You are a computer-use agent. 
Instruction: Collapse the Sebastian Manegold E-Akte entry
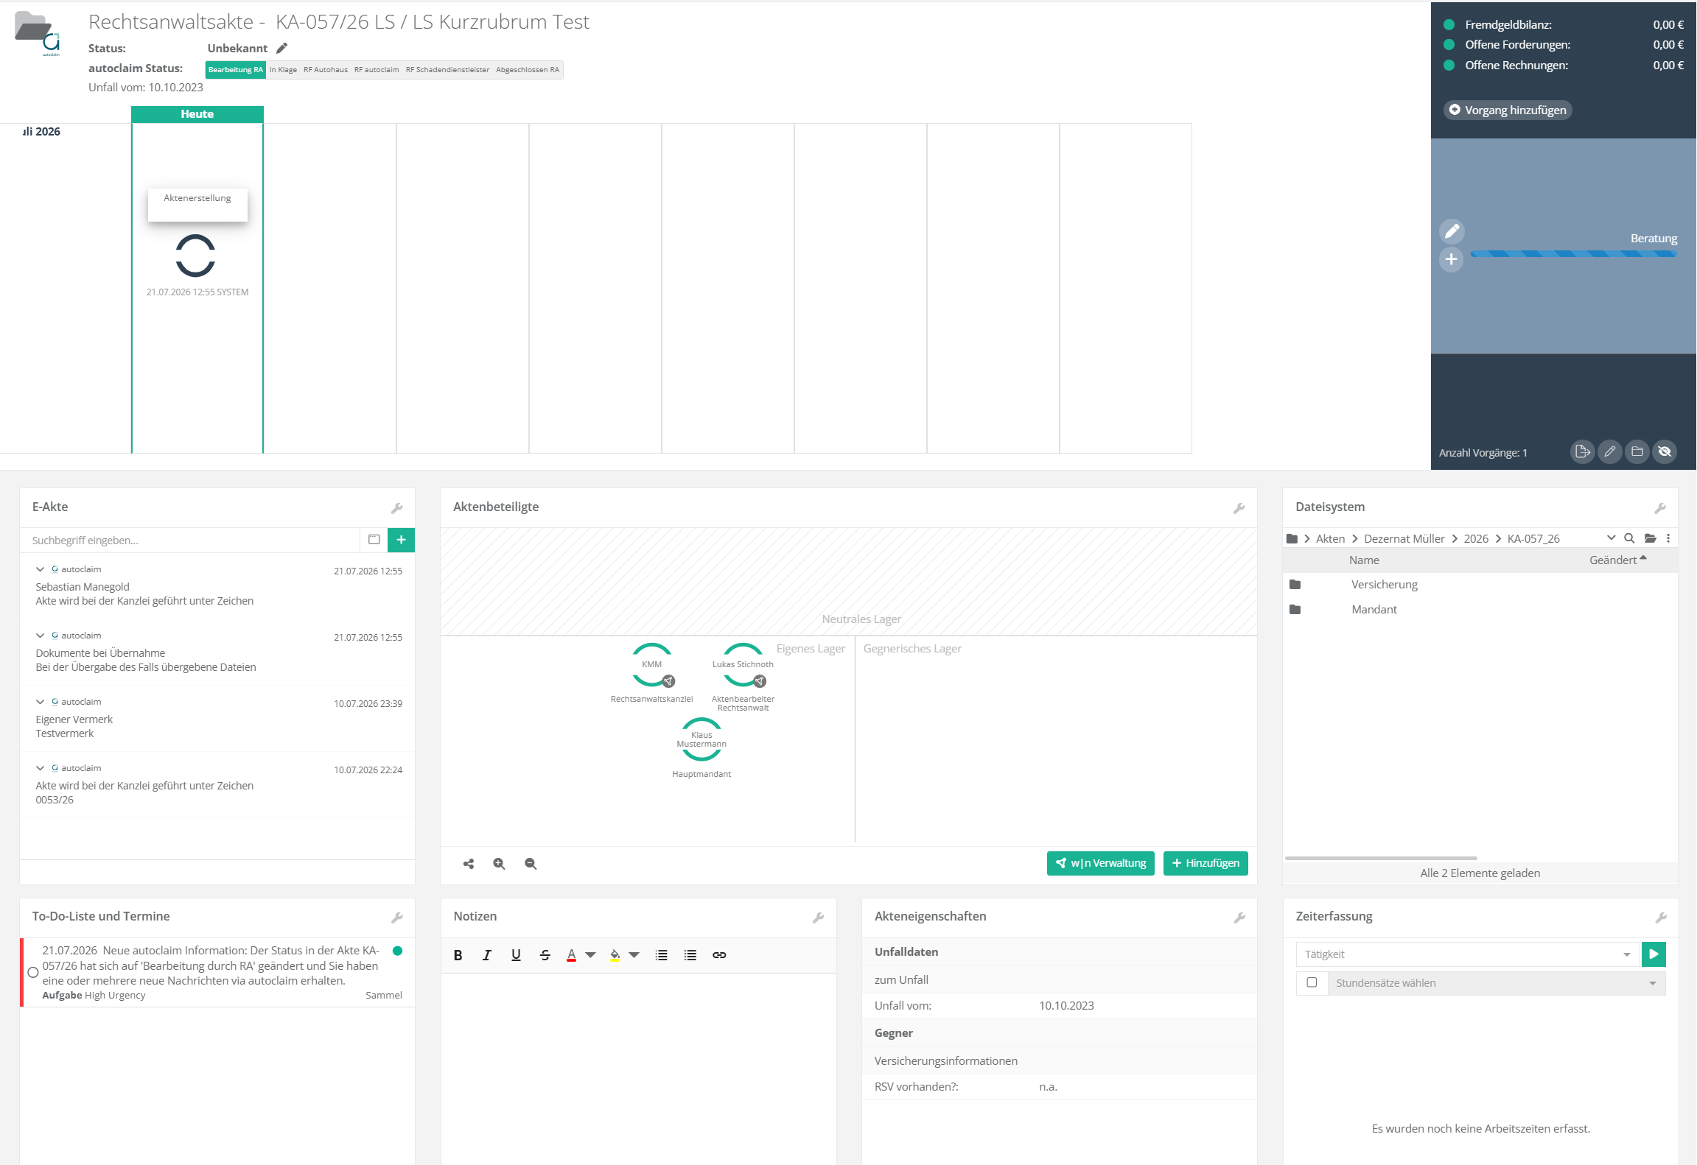[x=40, y=569]
